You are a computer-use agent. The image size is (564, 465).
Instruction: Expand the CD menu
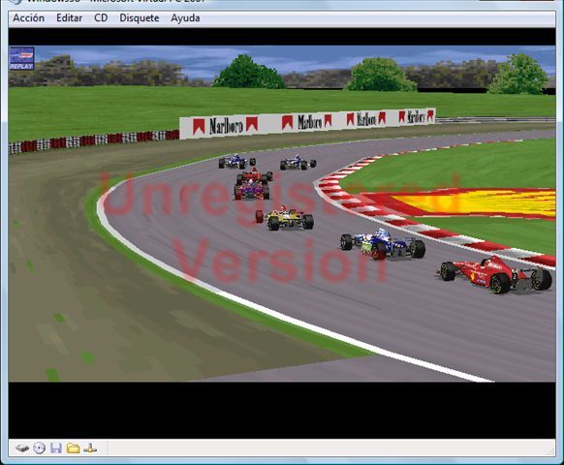coord(101,18)
